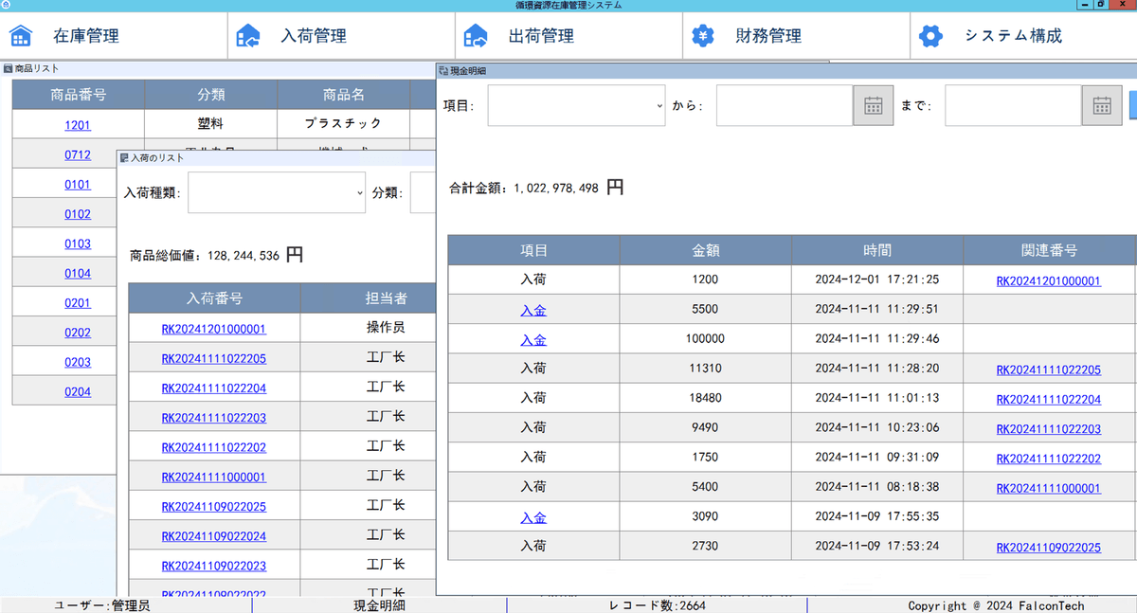This screenshot has height=613, width=1137.
Task: Open the から date calendar picker
Action: tap(873, 105)
